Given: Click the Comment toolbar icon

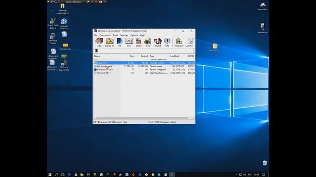Looking at the screenshot, I should (189, 42).
